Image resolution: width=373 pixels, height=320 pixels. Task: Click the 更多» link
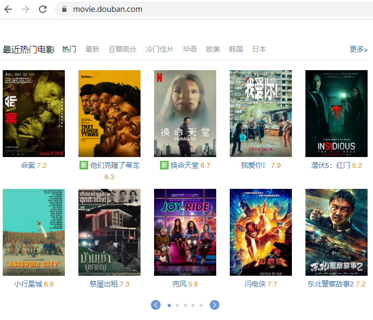click(x=358, y=49)
